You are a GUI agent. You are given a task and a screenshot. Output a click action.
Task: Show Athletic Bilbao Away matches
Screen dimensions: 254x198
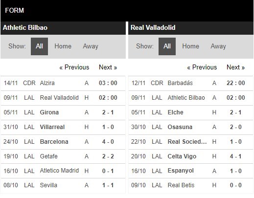(x=91, y=46)
